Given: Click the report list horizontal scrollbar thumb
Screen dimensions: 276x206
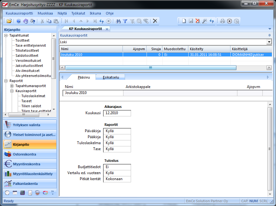Looking at the screenshot, I should pyautogui.click(x=151, y=68).
